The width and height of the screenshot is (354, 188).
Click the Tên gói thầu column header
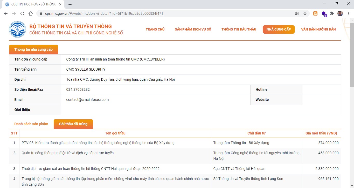pyautogui.click(x=115, y=133)
